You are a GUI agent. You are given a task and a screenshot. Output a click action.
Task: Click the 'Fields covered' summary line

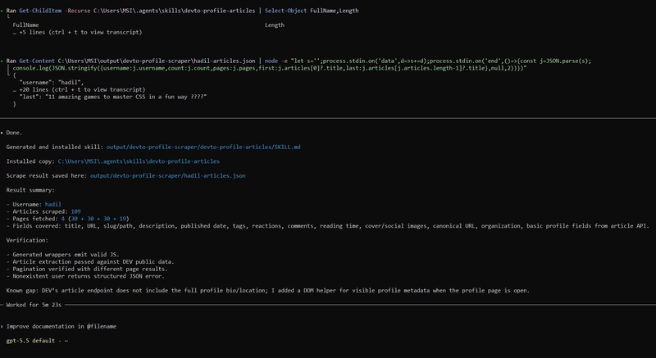(327, 226)
